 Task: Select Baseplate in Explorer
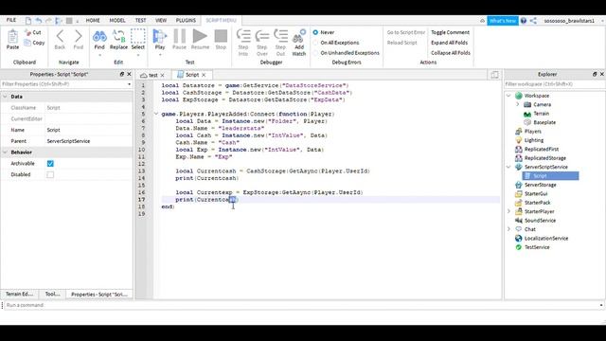point(544,122)
